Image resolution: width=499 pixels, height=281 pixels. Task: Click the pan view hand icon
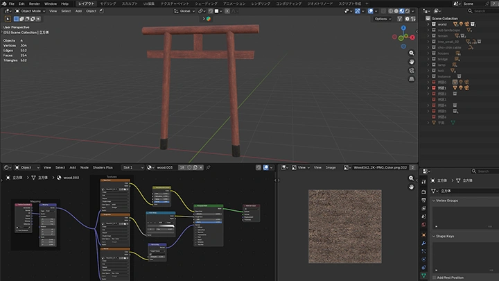point(411,61)
